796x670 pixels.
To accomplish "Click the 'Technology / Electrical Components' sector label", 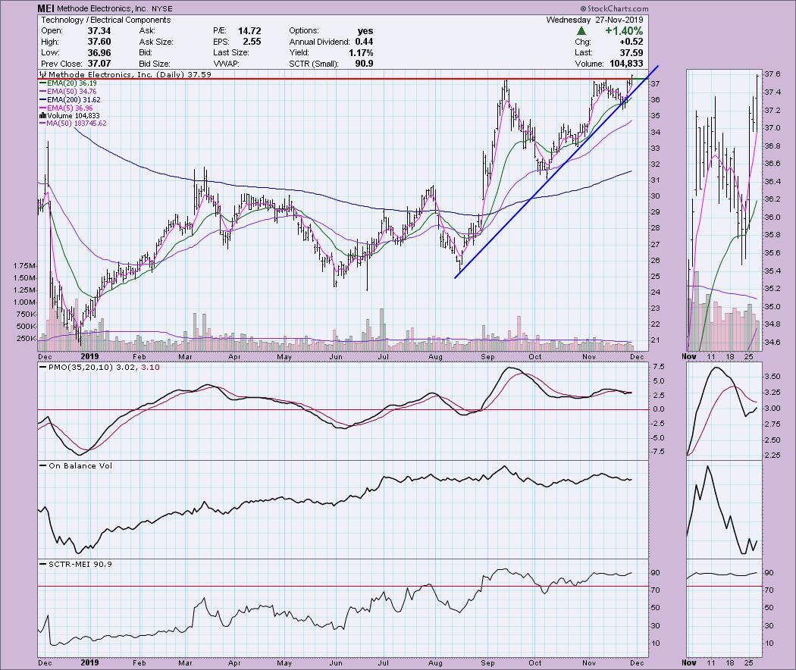I will (105, 20).
